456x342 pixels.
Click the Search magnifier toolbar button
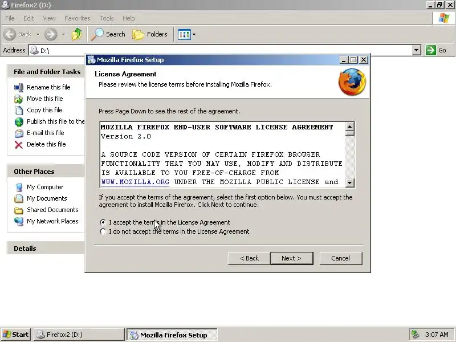coord(108,34)
